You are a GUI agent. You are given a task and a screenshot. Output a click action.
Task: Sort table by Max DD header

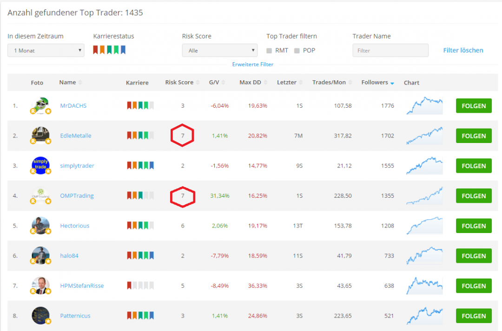[x=250, y=83]
